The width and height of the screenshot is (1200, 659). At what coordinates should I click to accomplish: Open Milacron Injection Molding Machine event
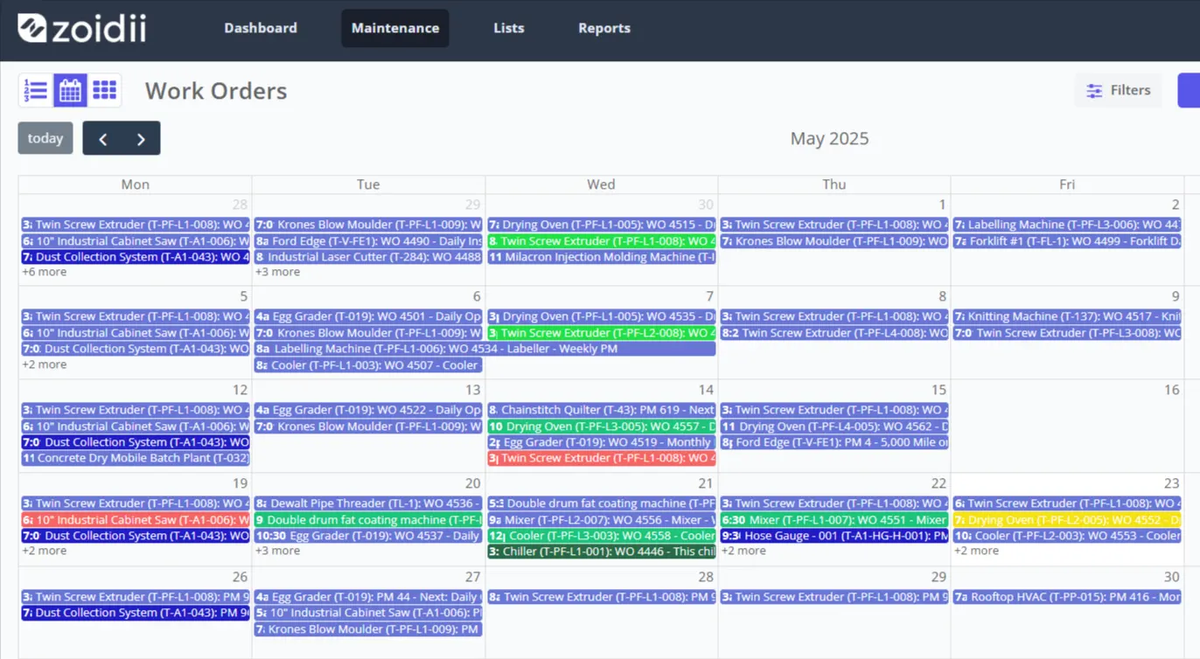click(x=601, y=257)
